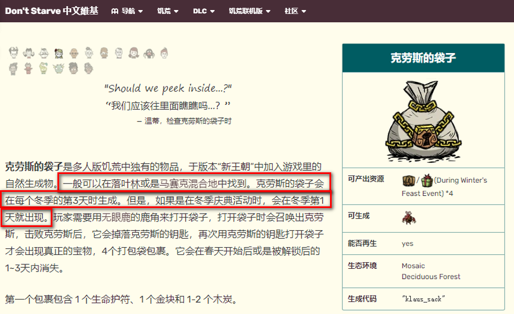Open the 社区 community menu

point(295,11)
